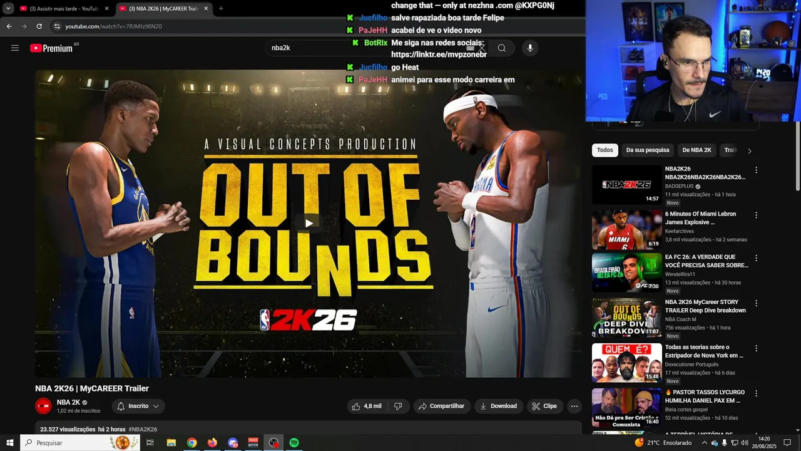Download the video with the Download button
Image resolution: width=801 pixels, height=451 pixels.
[x=499, y=406]
